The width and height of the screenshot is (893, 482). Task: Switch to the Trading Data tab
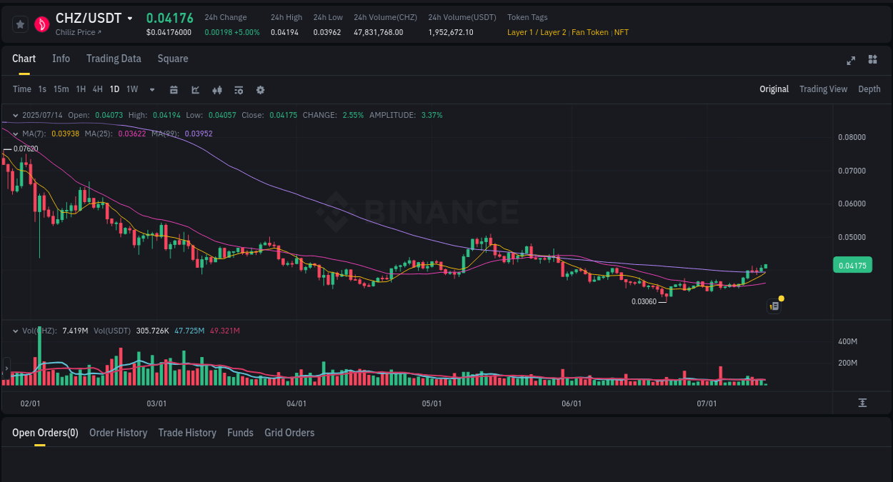click(114, 59)
